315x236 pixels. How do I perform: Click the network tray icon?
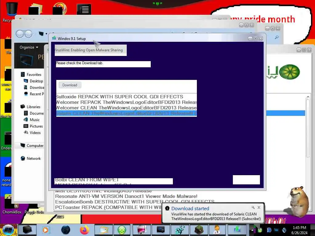click(x=277, y=230)
